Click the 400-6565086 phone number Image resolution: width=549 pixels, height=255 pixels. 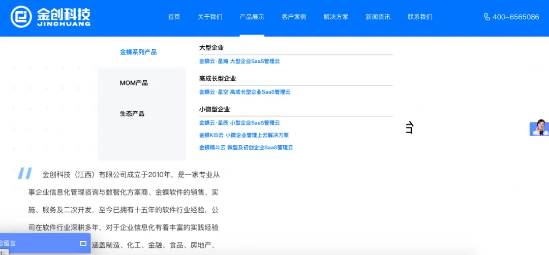tap(516, 17)
